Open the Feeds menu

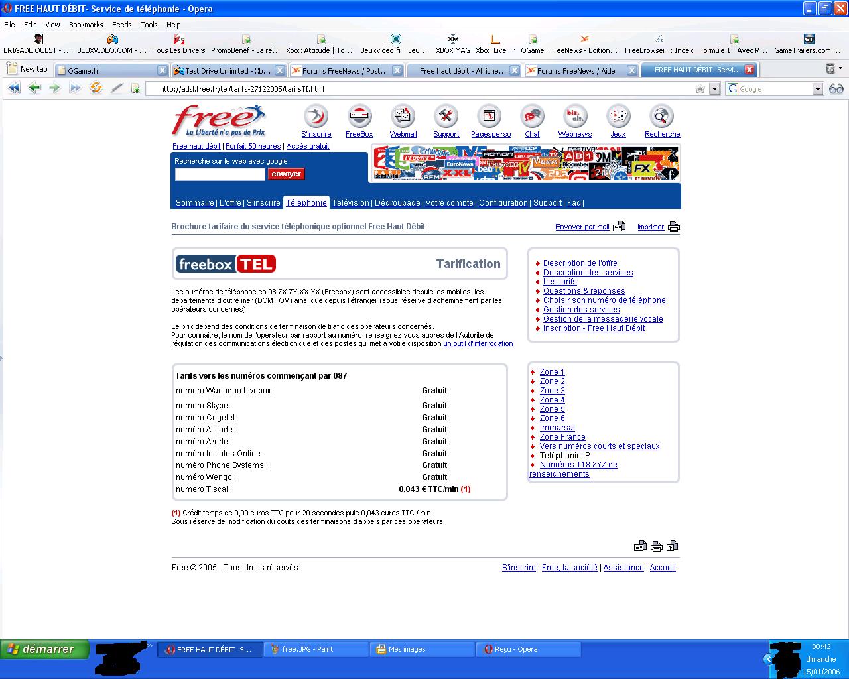121,25
